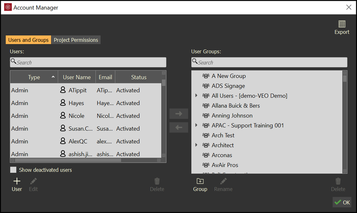
Task: Click the Export table icon
Action: coord(342,24)
